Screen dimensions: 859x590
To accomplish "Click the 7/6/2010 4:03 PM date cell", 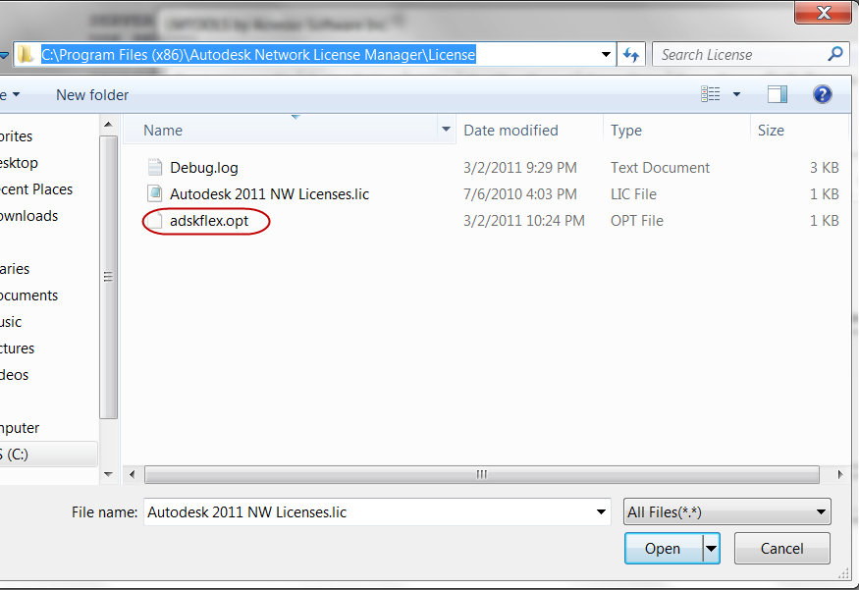I will [x=520, y=194].
